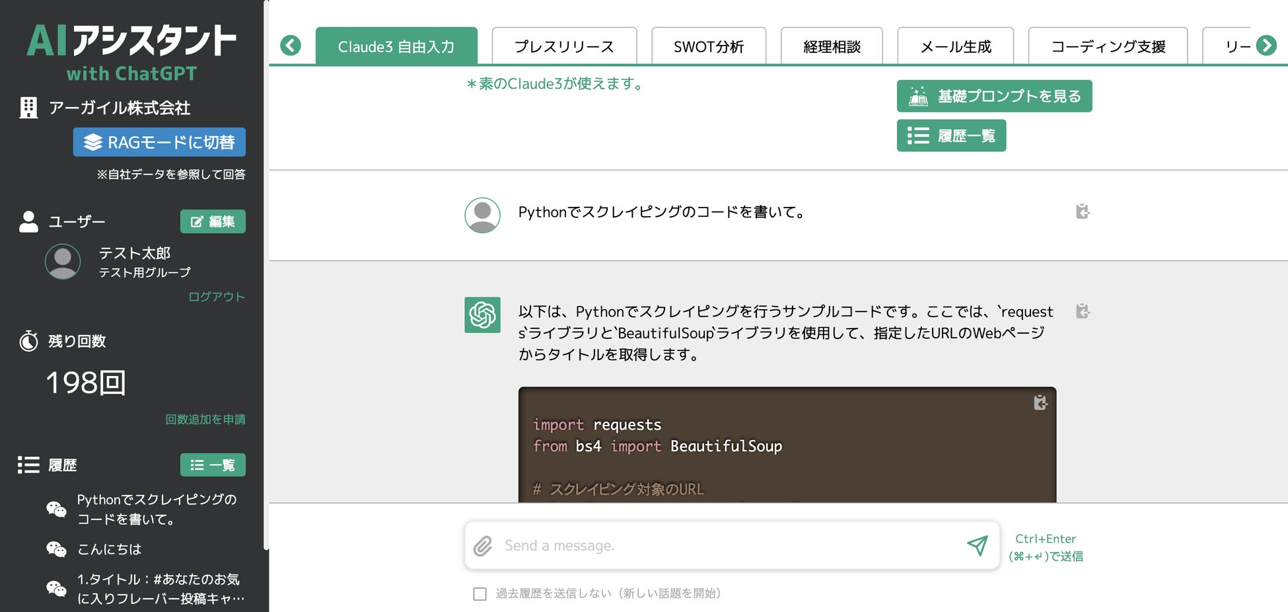Select the SWOT分析 tab
Image resolution: width=1288 pixels, height=612 pixels.
click(708, 47)
